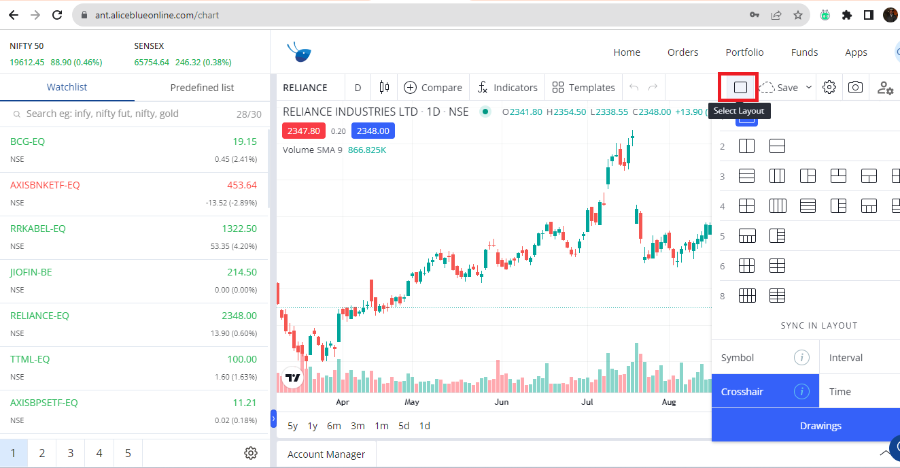Open watchlist settings gear
Image resolution: width=900 pixels, height=468 pixels.
(251, 453)
